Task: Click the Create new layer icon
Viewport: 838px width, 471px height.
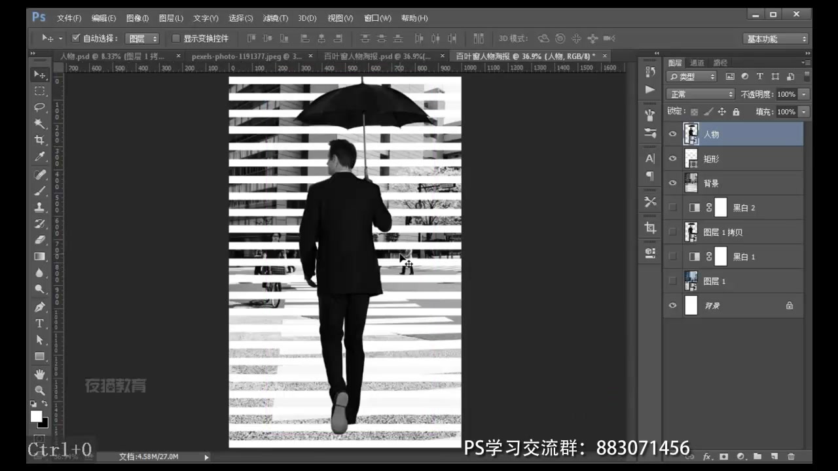Action: 774,456
